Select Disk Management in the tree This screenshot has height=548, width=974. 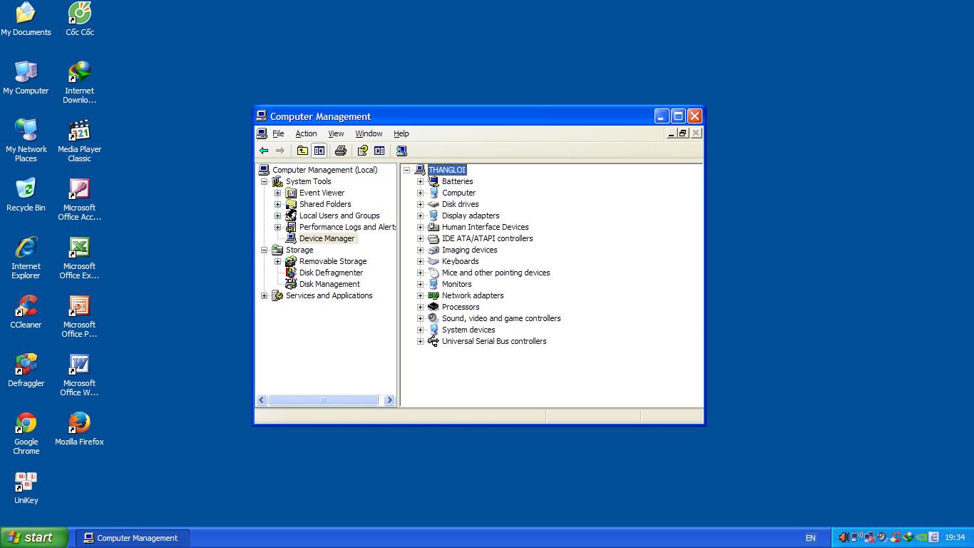[329, 284]
